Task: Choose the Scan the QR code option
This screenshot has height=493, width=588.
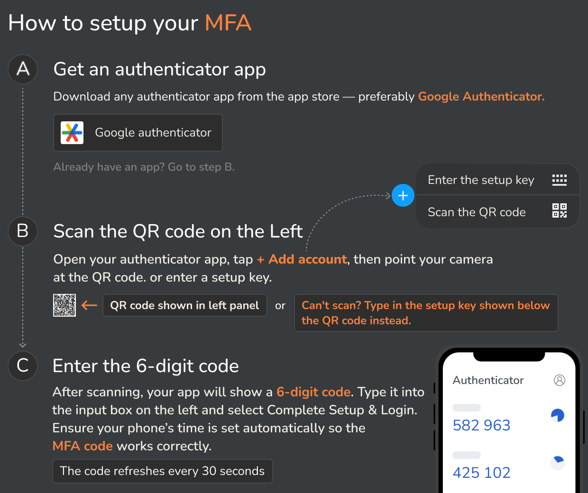Action: point(477,212)
